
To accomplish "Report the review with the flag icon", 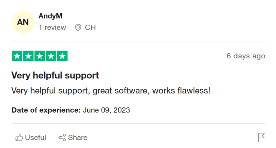I will point(261,138).
